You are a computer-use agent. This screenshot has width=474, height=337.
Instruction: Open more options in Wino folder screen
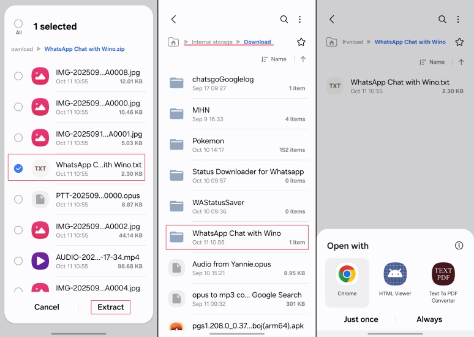[458, 20]
